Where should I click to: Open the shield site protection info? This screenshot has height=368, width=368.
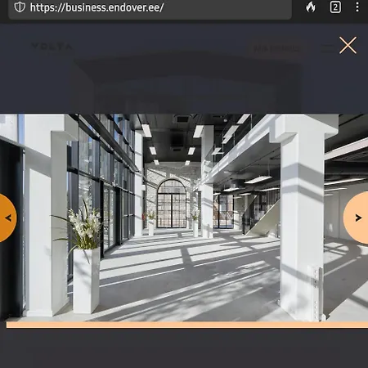pyautogui.click(x=20, y=7)
